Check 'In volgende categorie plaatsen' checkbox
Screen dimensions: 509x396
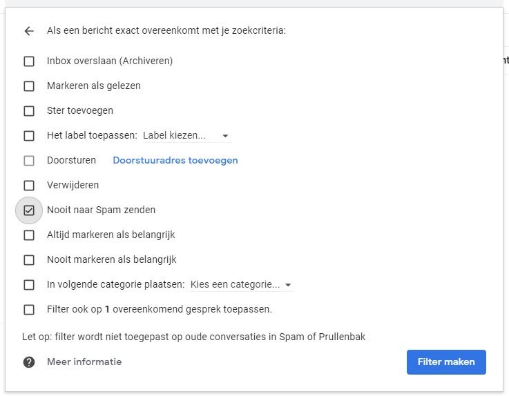point(29,285)
